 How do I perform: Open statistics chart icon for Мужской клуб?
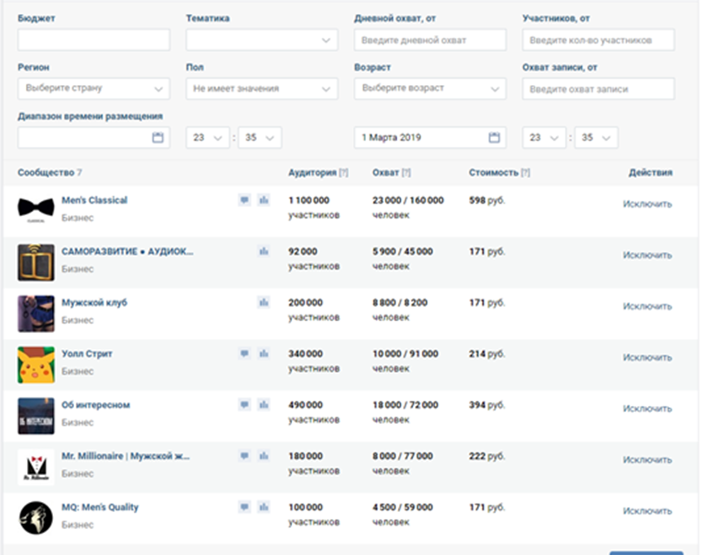point(263,303)
